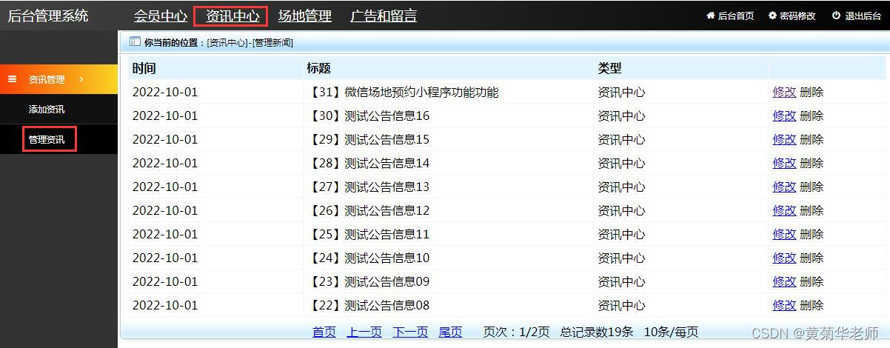Select 管理资讯 in the sidebar
Image resolution: width=890 pixels, height=348 pixels.
pyautogui.click(x=47, y=139)
